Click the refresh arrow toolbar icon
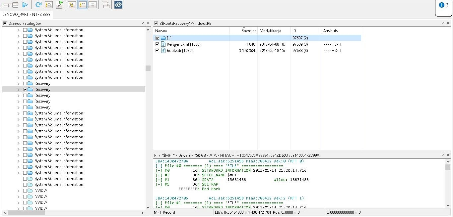Screen dimensions: 453x217 pos(38,5)
